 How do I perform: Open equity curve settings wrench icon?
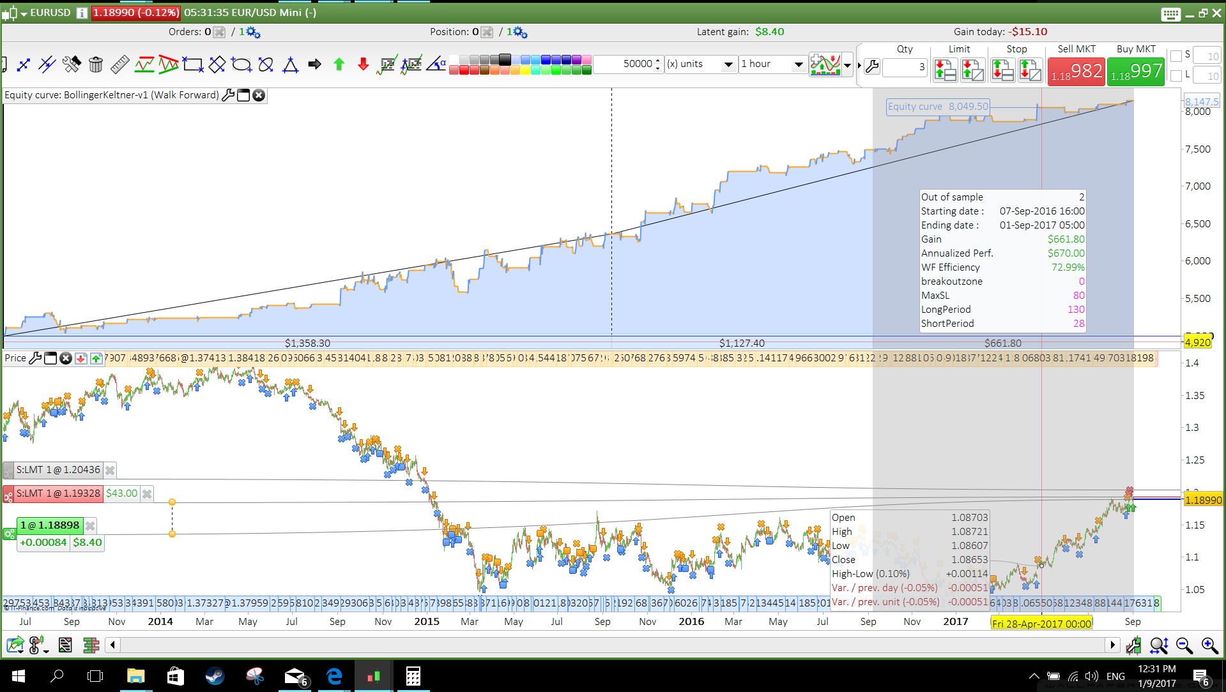(228, 95)
